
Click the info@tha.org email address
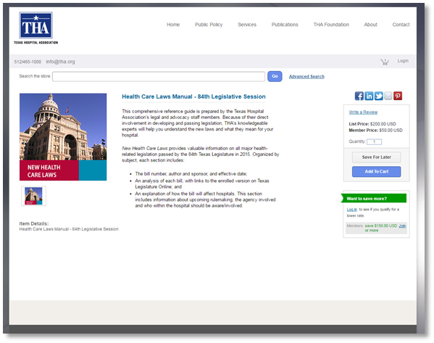60,62
